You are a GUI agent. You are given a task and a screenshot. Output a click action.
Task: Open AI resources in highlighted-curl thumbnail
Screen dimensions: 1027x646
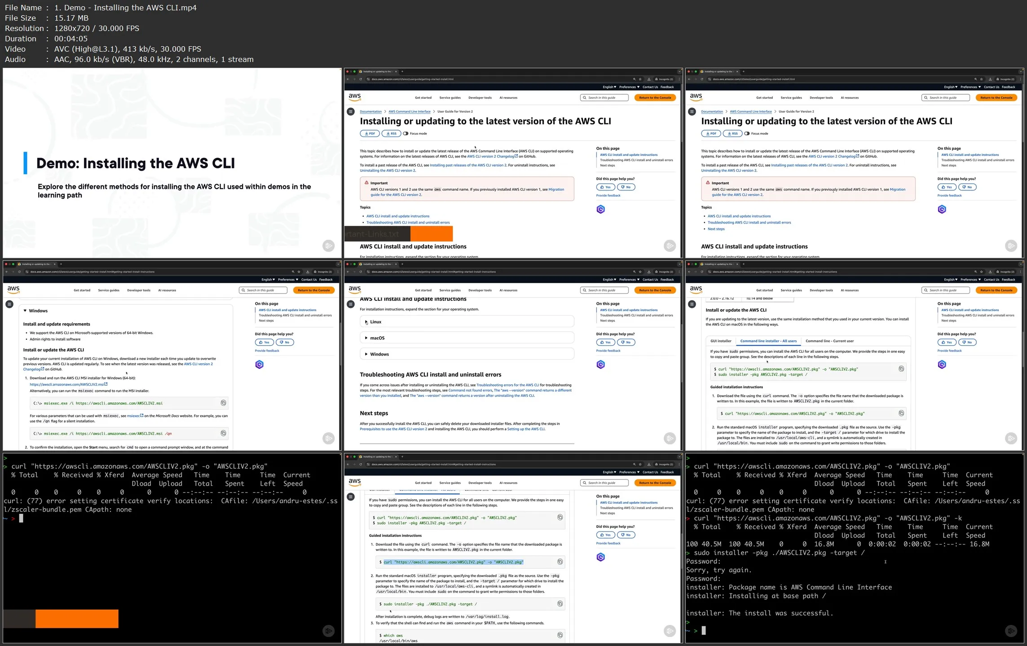[508, 483]
